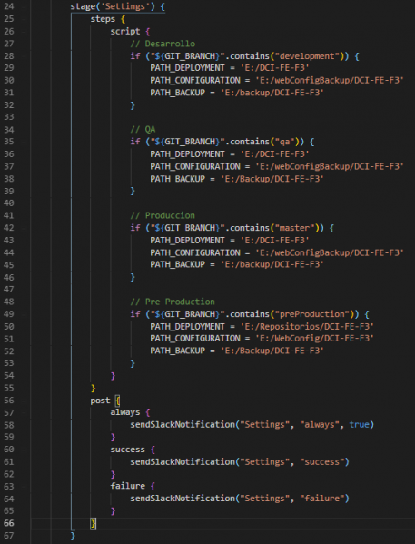
Task: Collapse the 'Settings' stage fold on line 24
Action: (24, 7)
